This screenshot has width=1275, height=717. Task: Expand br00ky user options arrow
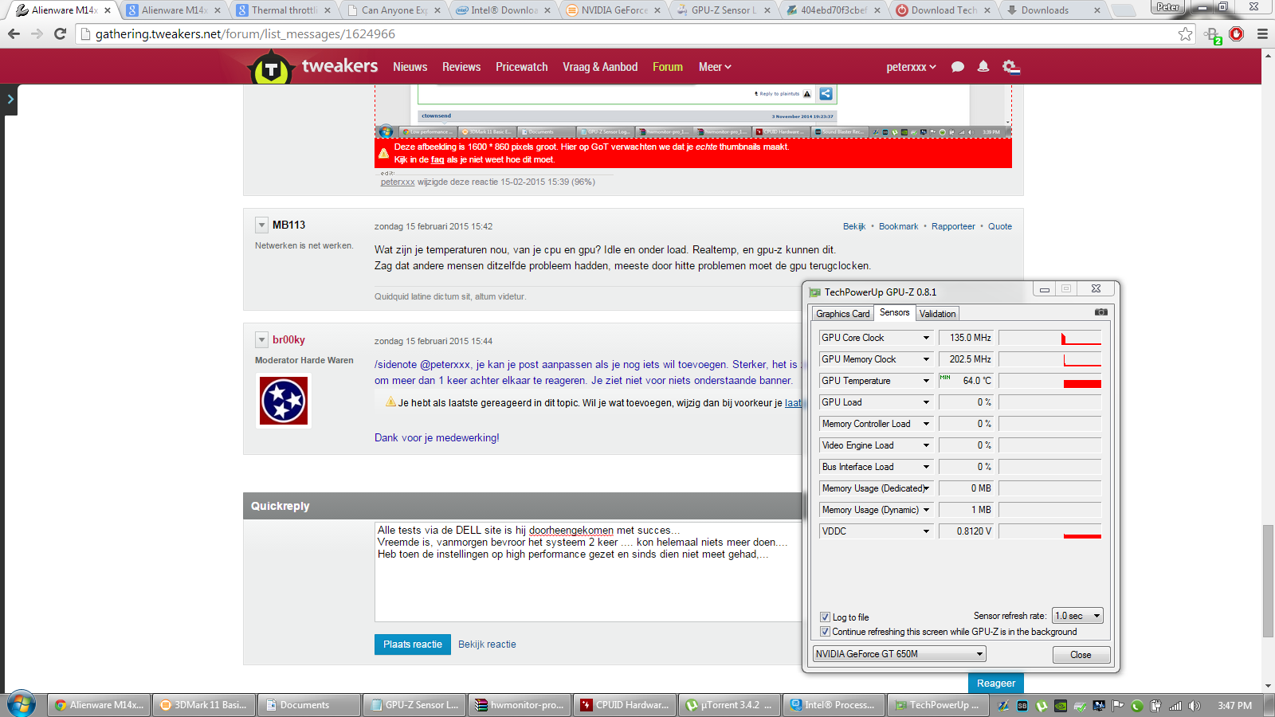tap(261, 340)
